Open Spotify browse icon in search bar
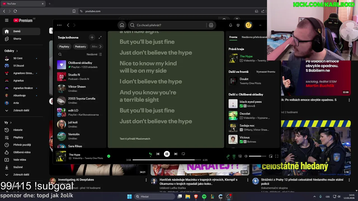The image size is (358, 201). coord(211,25)
